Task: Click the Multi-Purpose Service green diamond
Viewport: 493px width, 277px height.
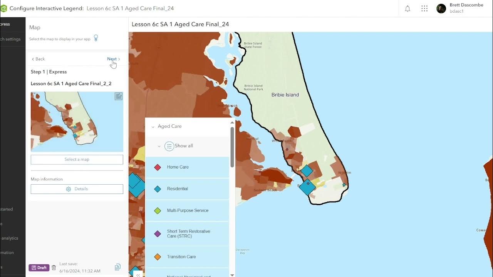Action: click(158, 211)
